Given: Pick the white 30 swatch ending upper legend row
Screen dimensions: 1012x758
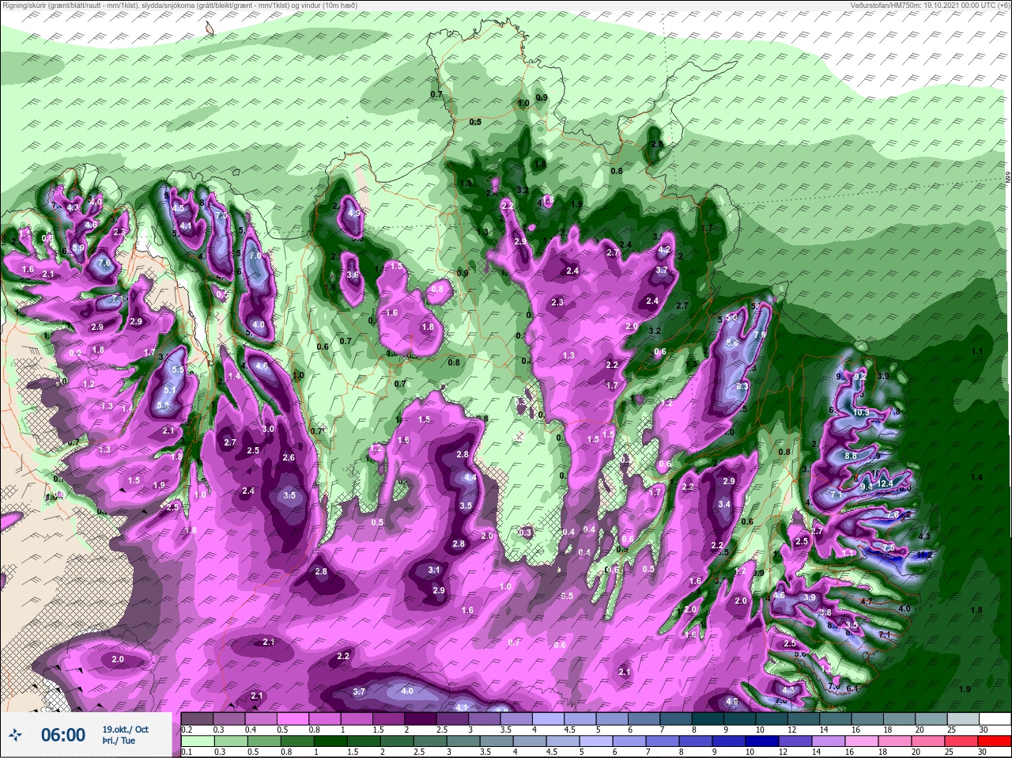Looking at the screenshot, I should [995, 718].
